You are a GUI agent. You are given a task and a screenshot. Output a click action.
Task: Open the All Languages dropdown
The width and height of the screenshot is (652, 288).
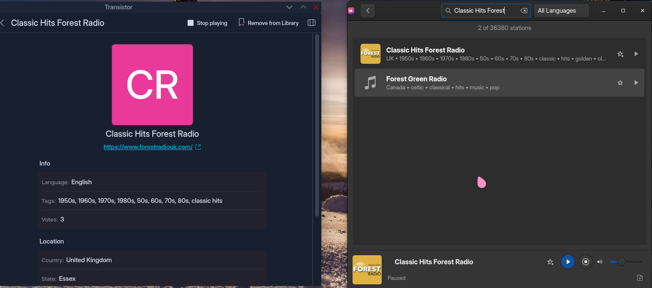point(561,11)
